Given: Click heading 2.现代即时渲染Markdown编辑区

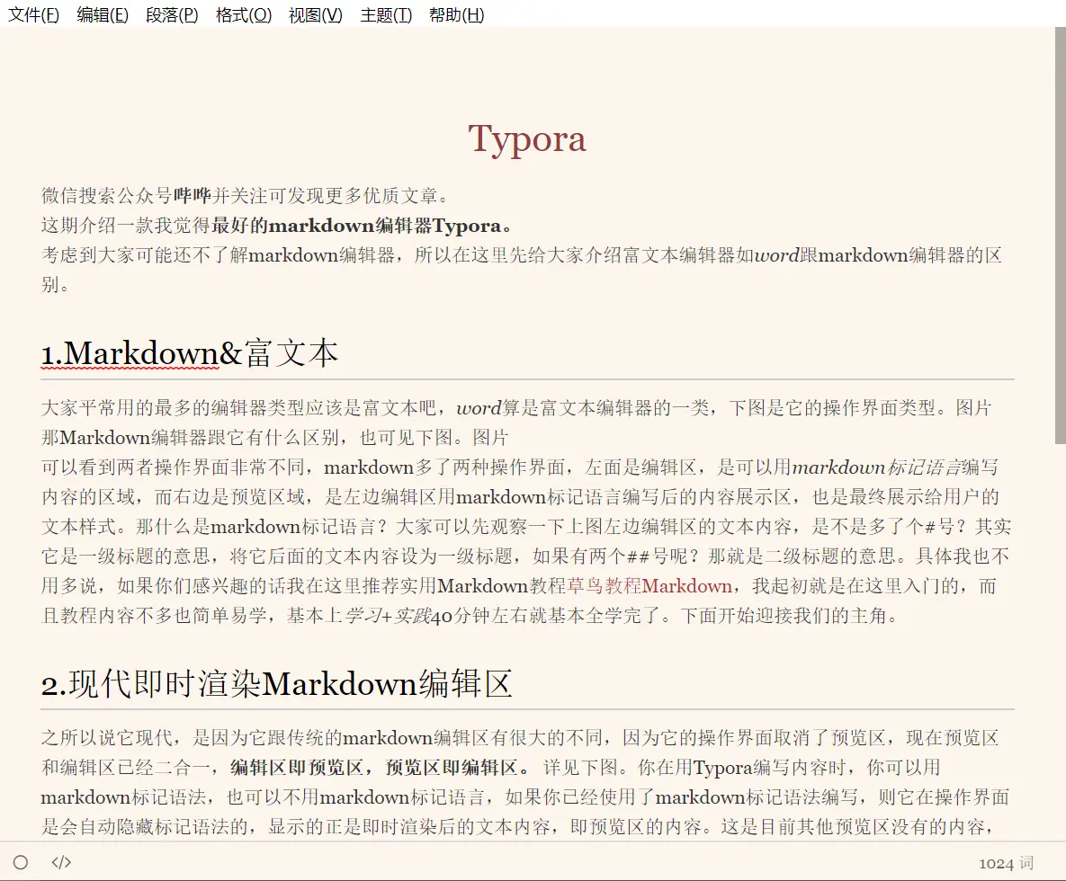Looking at the screenshot, I should (x=277, y=683).
